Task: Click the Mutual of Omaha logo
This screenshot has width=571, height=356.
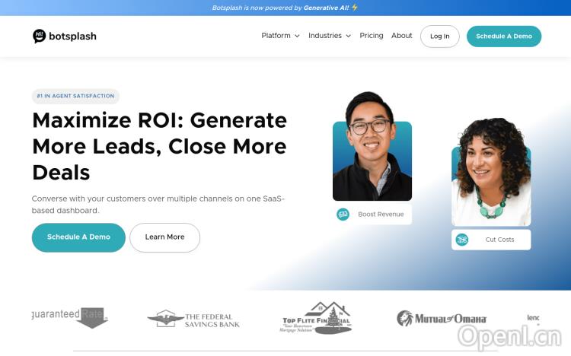Action: pyautogui.click(x=442, y=319)
